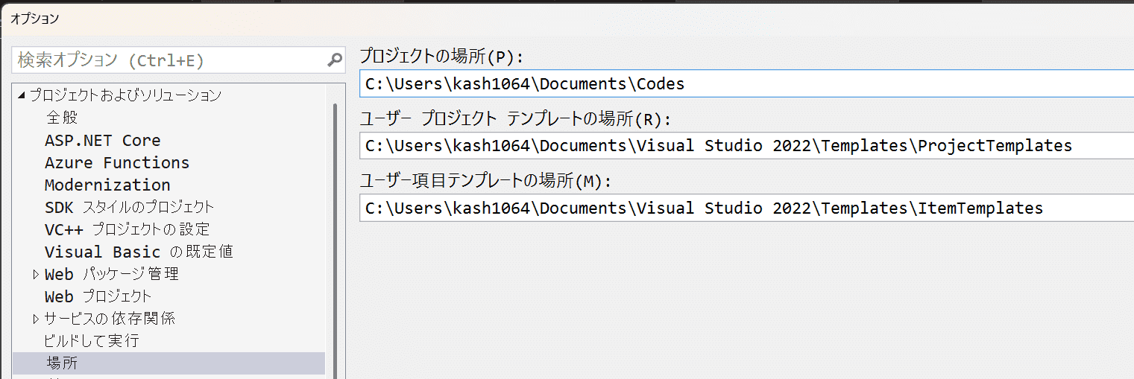Select Visual Basic の既定値 item

click(139, 252)
